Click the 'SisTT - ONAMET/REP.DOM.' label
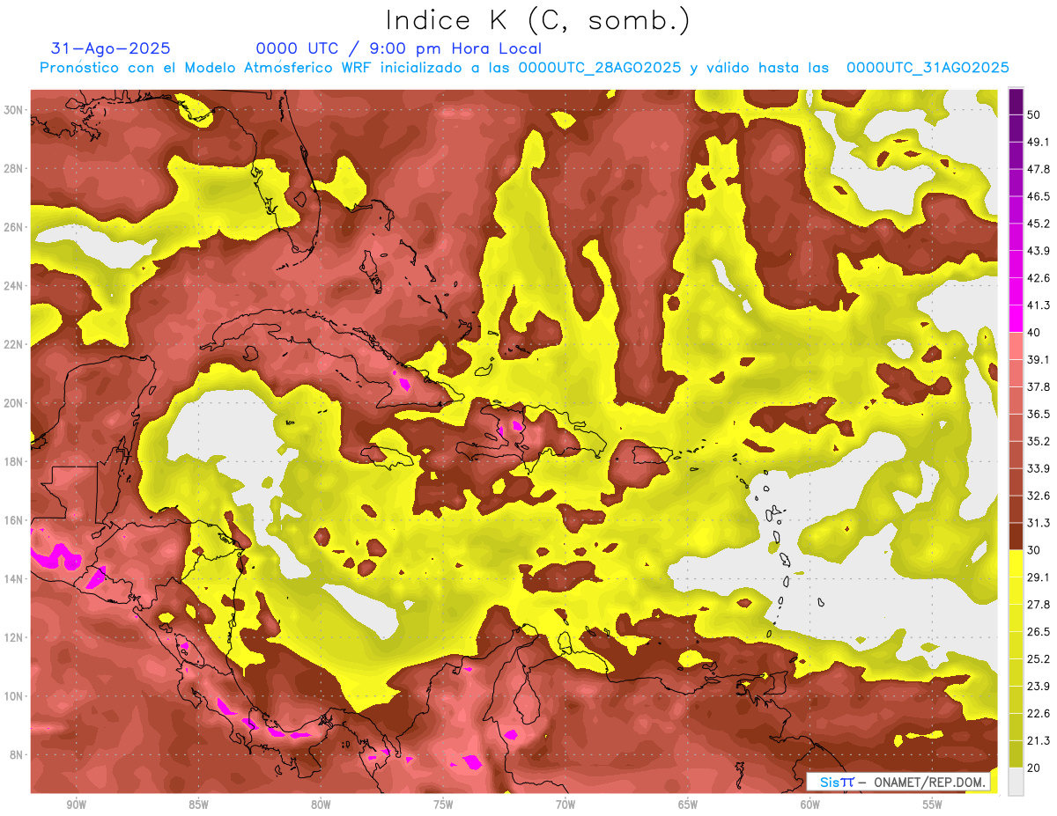Screen dimensions: 1057x816 coord(898,782)
